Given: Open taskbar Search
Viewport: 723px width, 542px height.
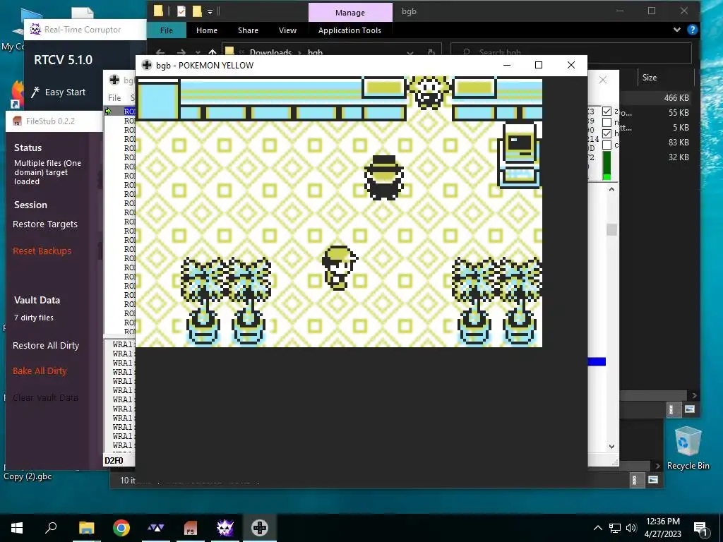Looking at the screenshot, I should point(51,528).
